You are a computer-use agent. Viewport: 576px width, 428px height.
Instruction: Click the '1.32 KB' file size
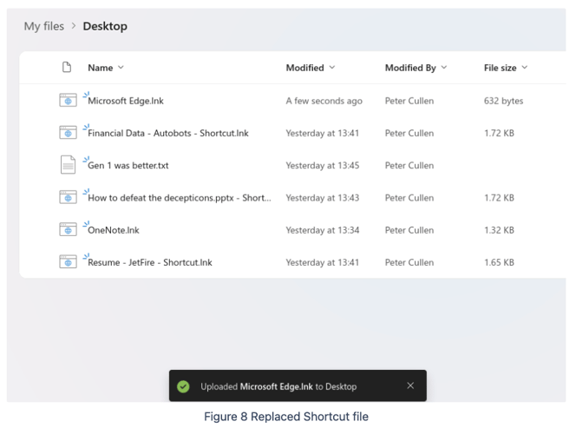tap(499, 230)
